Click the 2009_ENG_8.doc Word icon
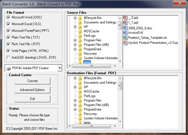 coord(125,28)
